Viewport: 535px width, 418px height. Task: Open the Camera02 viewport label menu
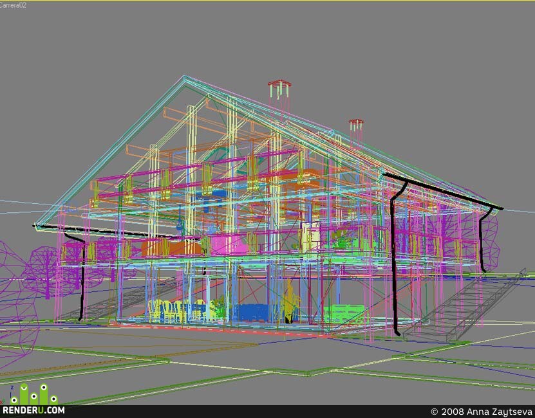point(13,5)
